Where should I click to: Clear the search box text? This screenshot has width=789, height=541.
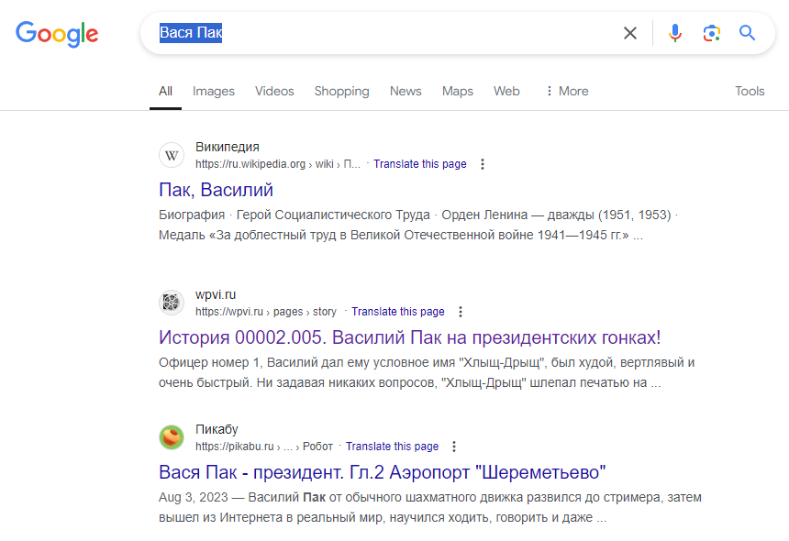tap(630, 34)
